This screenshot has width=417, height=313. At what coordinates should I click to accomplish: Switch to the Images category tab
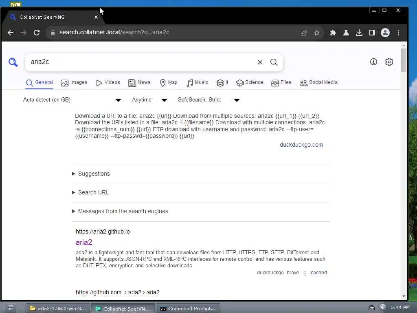click(74, 82)
